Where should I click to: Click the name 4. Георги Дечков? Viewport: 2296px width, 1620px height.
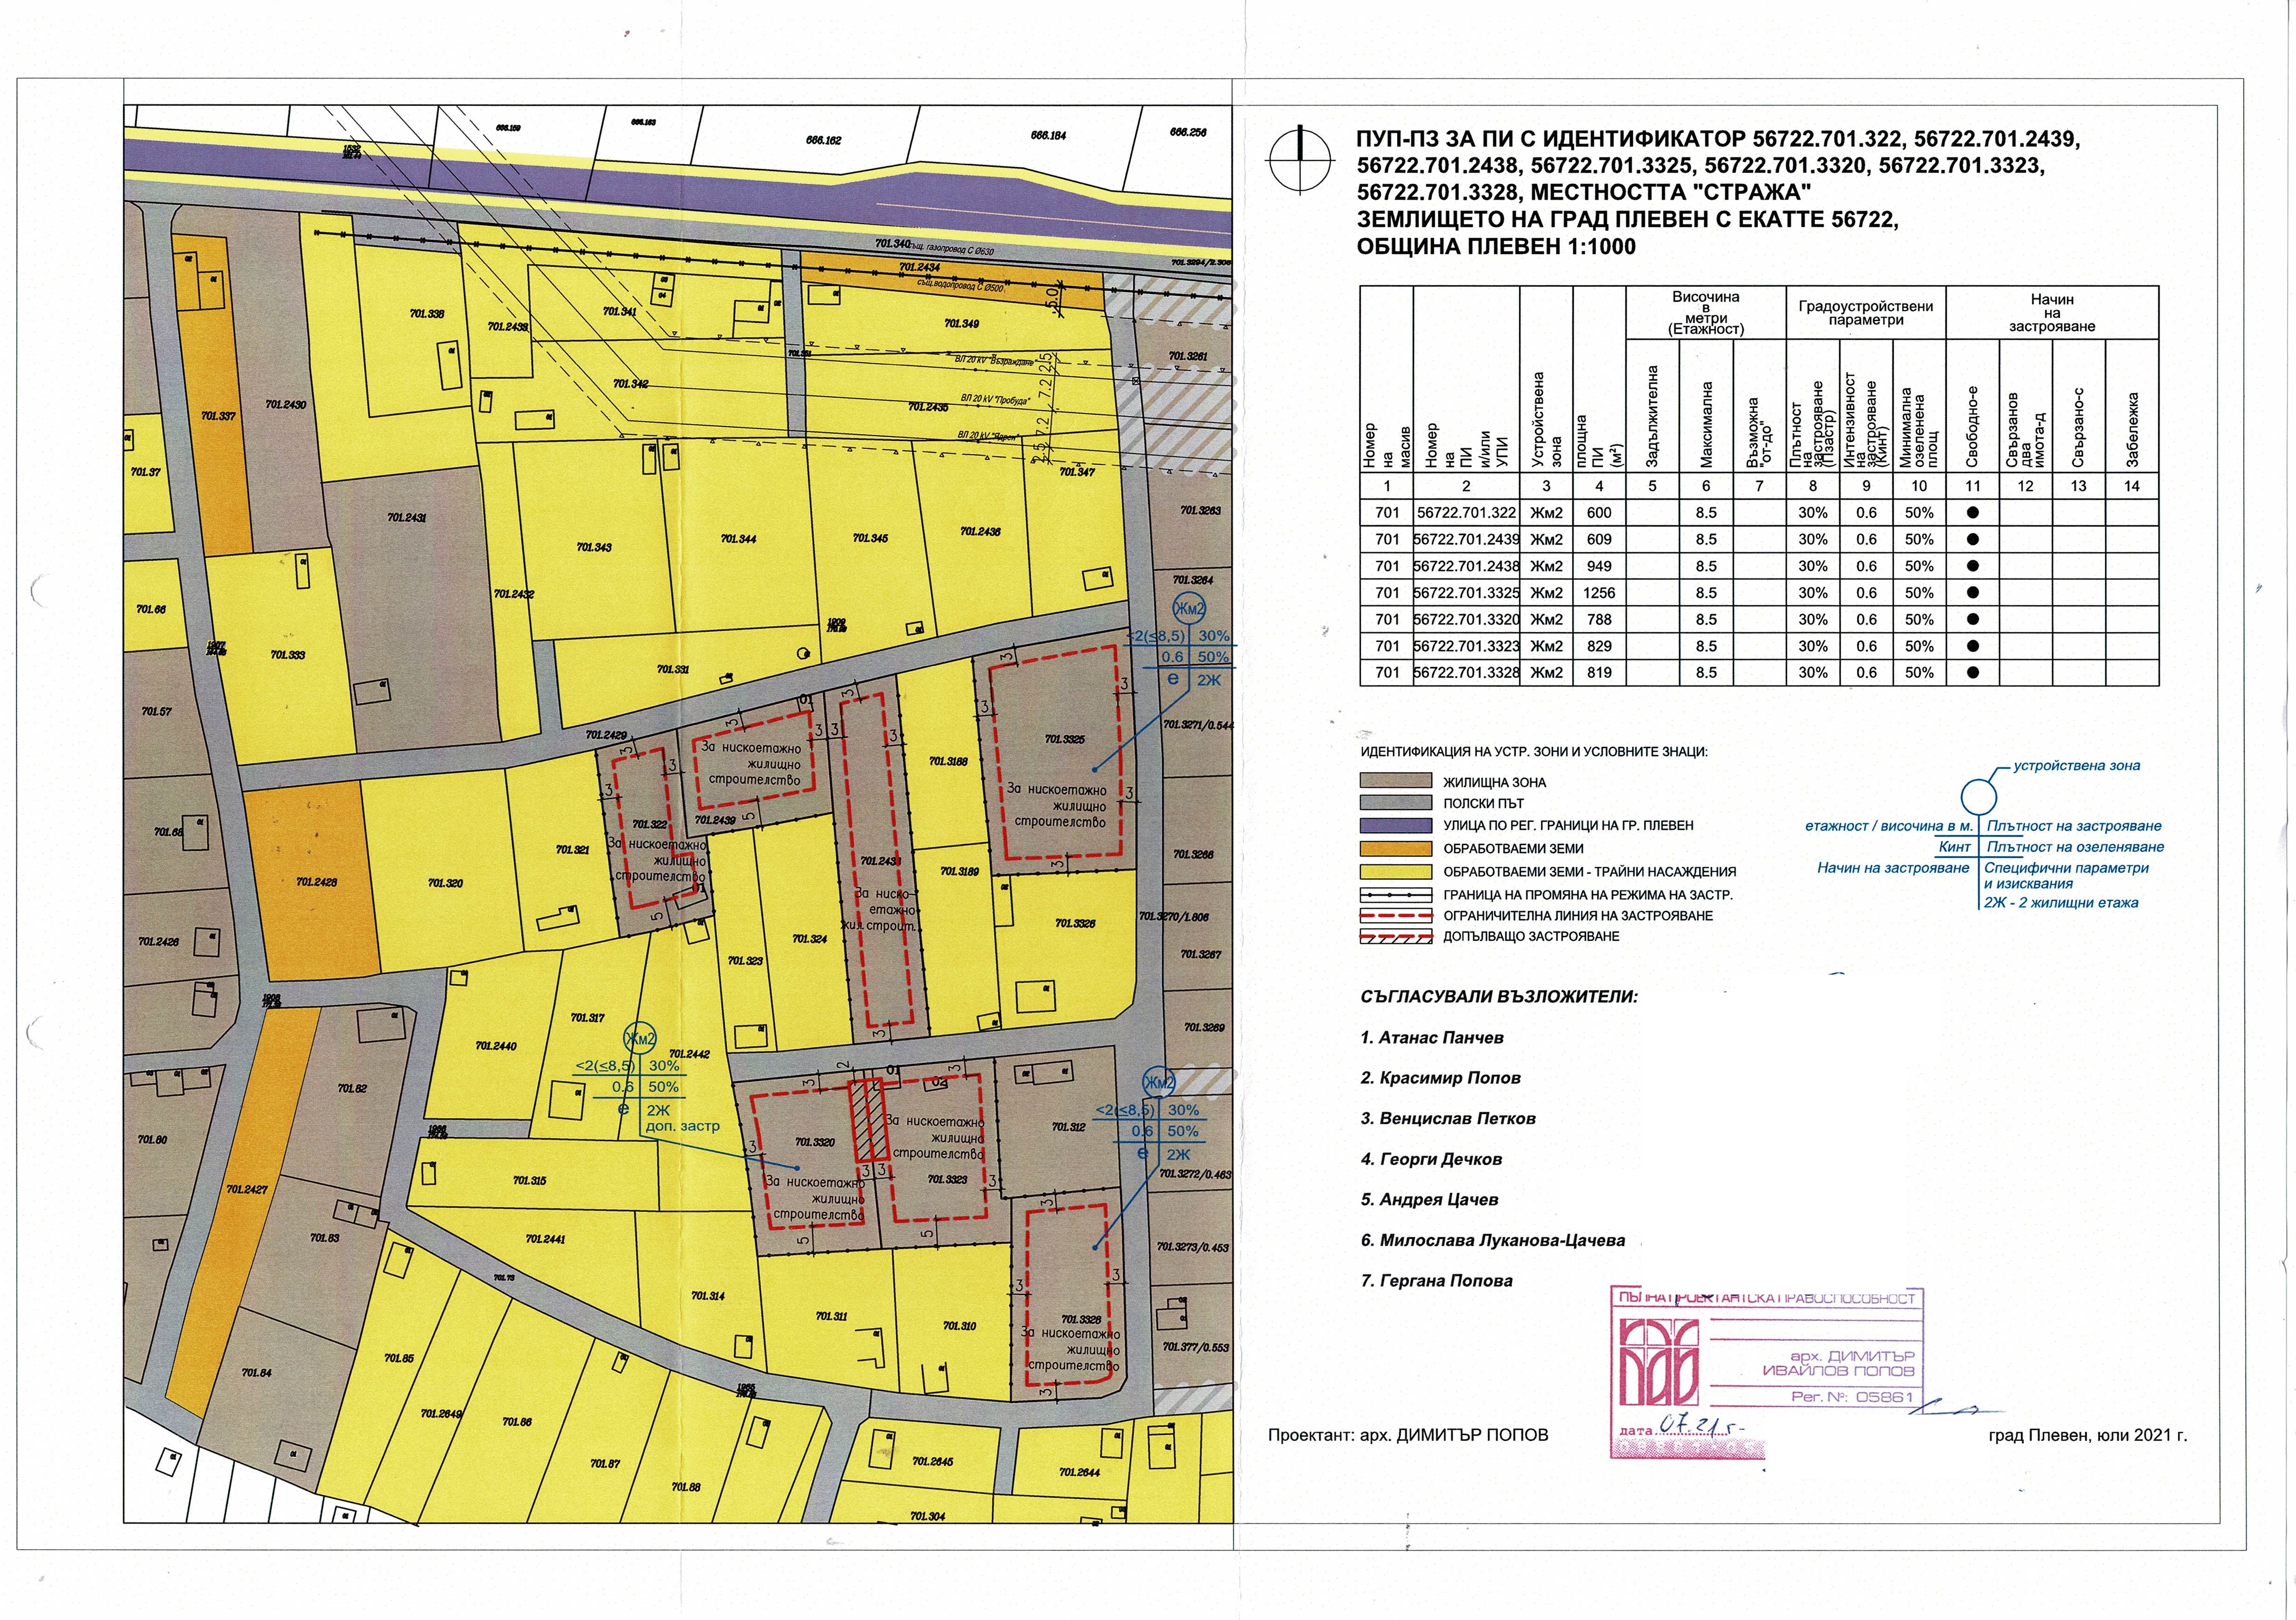coord(1430,1160)
